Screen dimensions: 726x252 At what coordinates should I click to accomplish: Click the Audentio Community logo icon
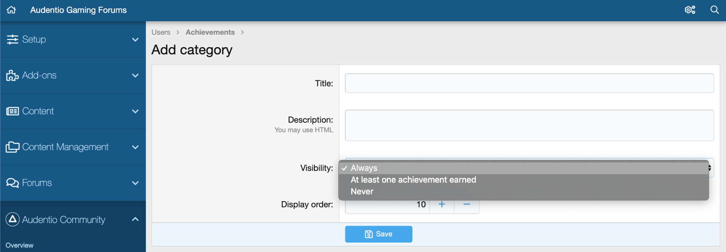click(12, 219)
